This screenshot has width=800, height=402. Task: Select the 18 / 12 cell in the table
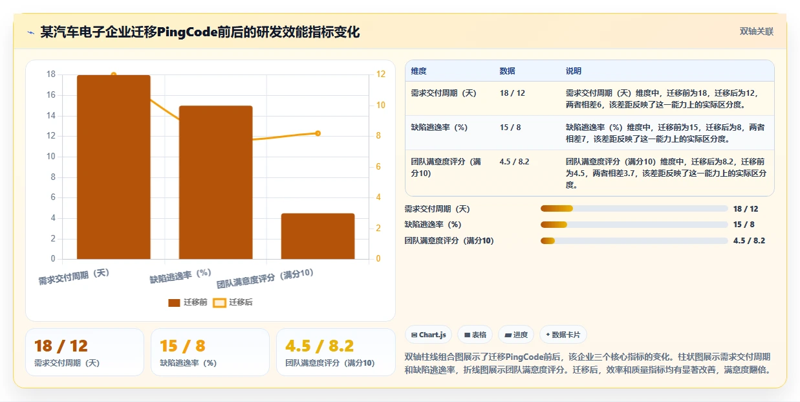point(512,93)
